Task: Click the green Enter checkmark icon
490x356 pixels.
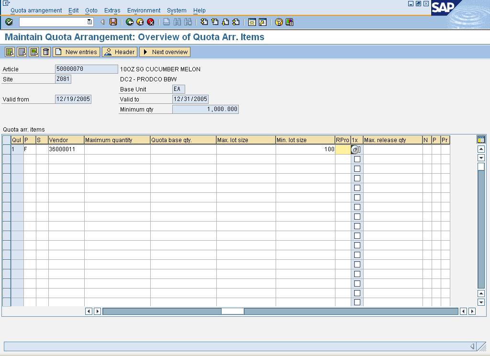Action: click(x=9, y=22)
